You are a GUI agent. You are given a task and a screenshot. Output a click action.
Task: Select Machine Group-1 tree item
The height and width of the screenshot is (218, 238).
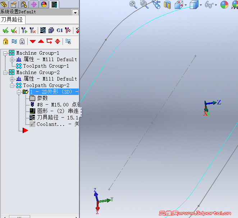pos(38,53)
